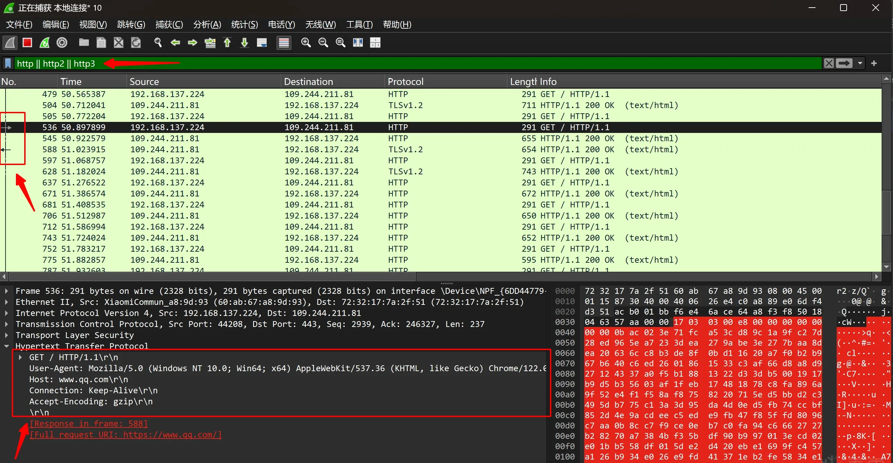The height and width of the screenshot is (463, 893).
Task: Expand the Frame 536 detail row
Action: coord(6,291)
